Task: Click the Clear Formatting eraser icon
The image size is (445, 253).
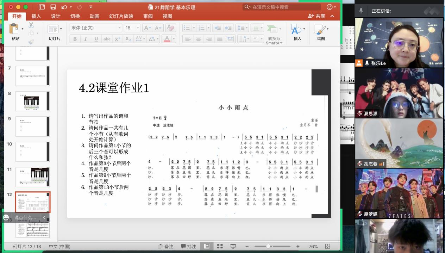Action: [x=170, y=28]
